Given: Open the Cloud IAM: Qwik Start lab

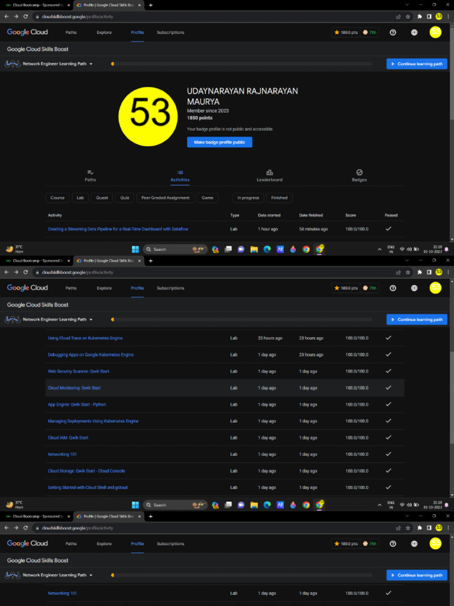Looking at the screenshot, I should pos(68,438).
